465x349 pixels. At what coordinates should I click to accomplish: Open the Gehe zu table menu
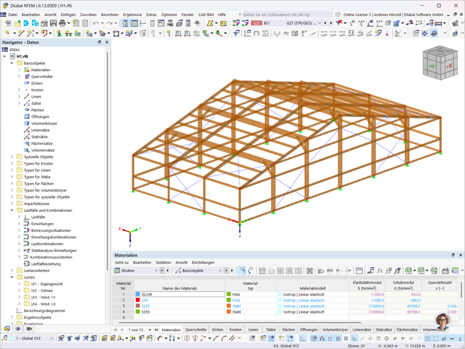(x=121, y=262)
